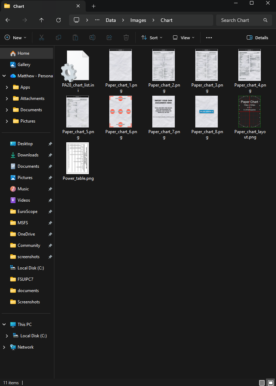Click the chevron before Images breadcrumb

(x=123, y=20)
